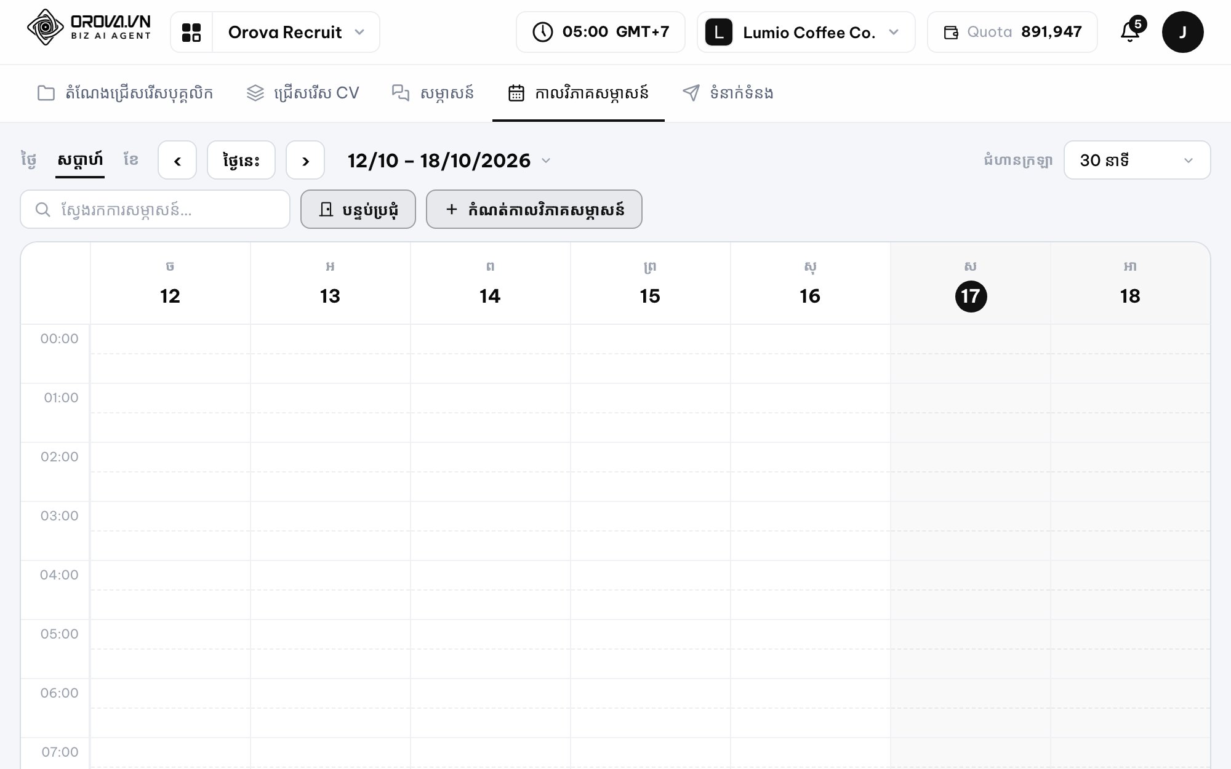Select day 14 column header
1231x769 pixels.
490,284
